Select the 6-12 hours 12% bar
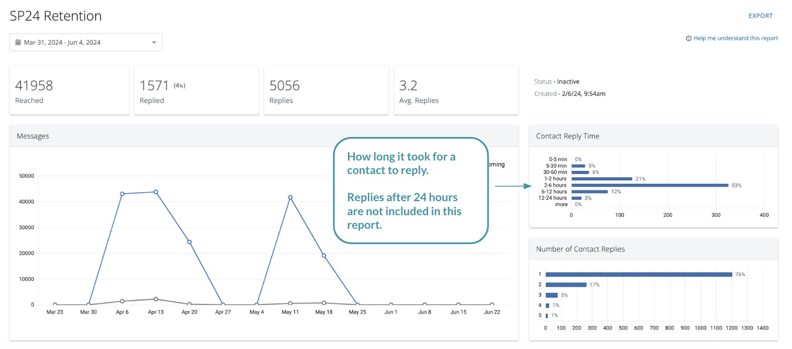Viewport: 792px width, 349px height. click(589, 192)
